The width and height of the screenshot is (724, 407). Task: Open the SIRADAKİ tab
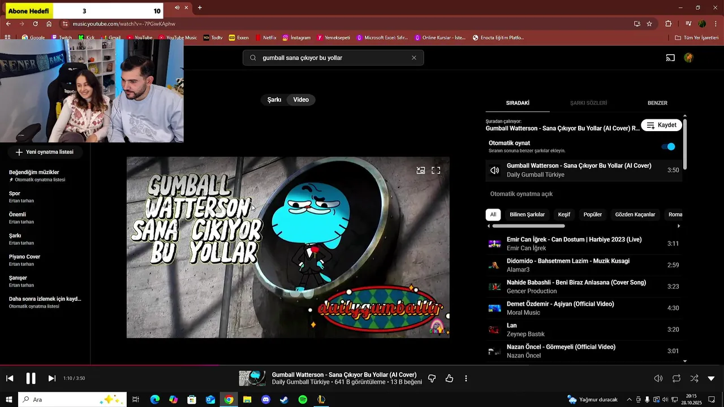(518, 103)
